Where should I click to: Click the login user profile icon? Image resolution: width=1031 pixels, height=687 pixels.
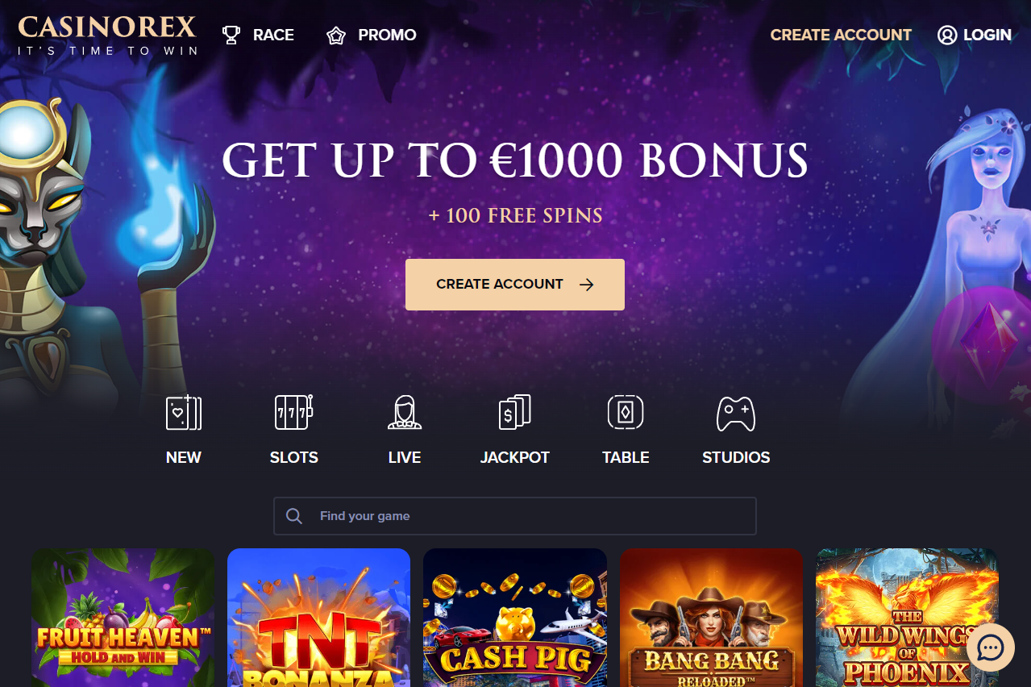click(947, 35)
